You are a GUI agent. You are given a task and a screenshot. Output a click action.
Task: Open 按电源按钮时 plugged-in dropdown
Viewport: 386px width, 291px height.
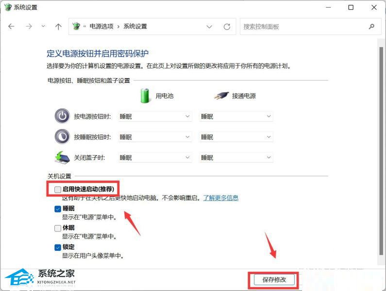[236, 116]
